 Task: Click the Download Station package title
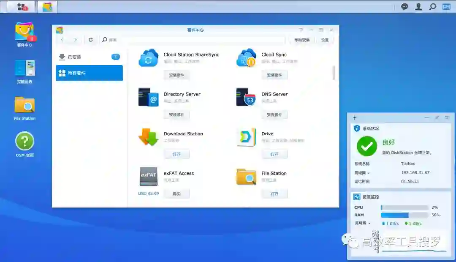click(x=183, y=134)
